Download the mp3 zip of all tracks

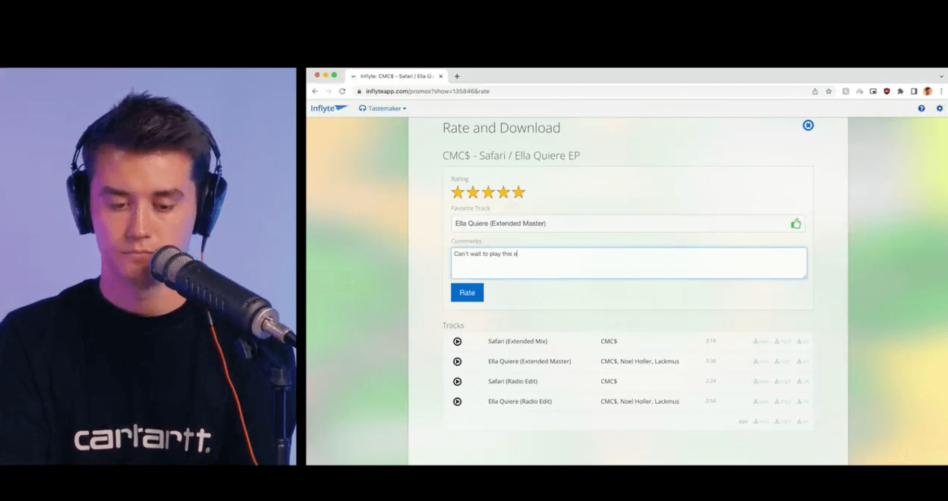[783, 421]
